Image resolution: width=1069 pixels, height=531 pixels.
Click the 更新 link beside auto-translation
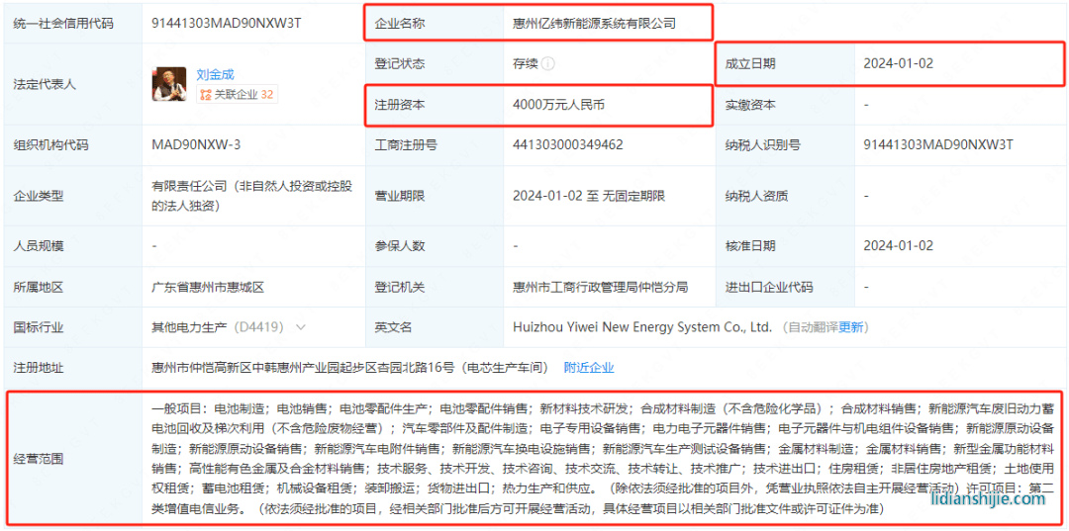[851, 327]
